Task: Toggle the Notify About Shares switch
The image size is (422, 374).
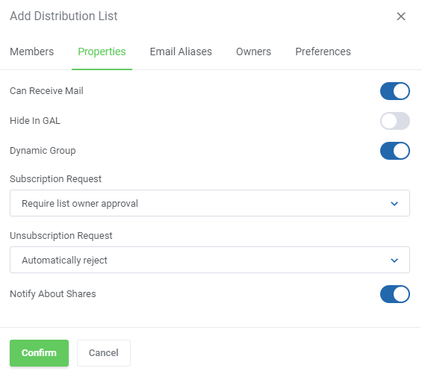Action: (x=395, y=294)
